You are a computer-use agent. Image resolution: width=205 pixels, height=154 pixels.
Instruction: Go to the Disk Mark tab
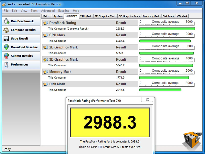(168, 16)
